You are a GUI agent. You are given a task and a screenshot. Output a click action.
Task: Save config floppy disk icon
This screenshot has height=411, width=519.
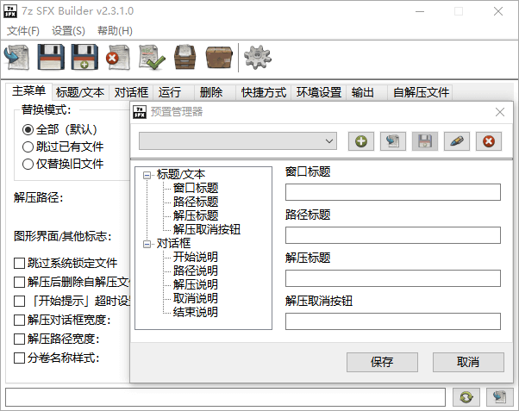[x=51, y=58]
